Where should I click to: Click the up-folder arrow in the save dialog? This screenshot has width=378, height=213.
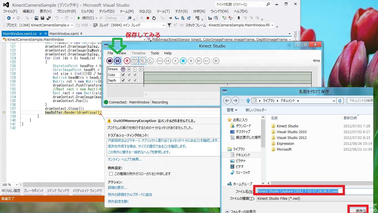(248, 101)
